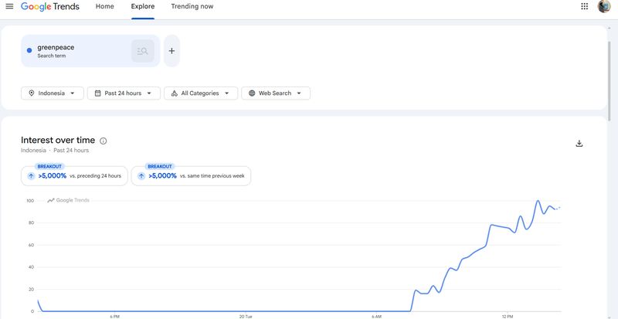618x319 pixels.
Task: Click the categories shapes icon
Action: [x=175, y=93]
